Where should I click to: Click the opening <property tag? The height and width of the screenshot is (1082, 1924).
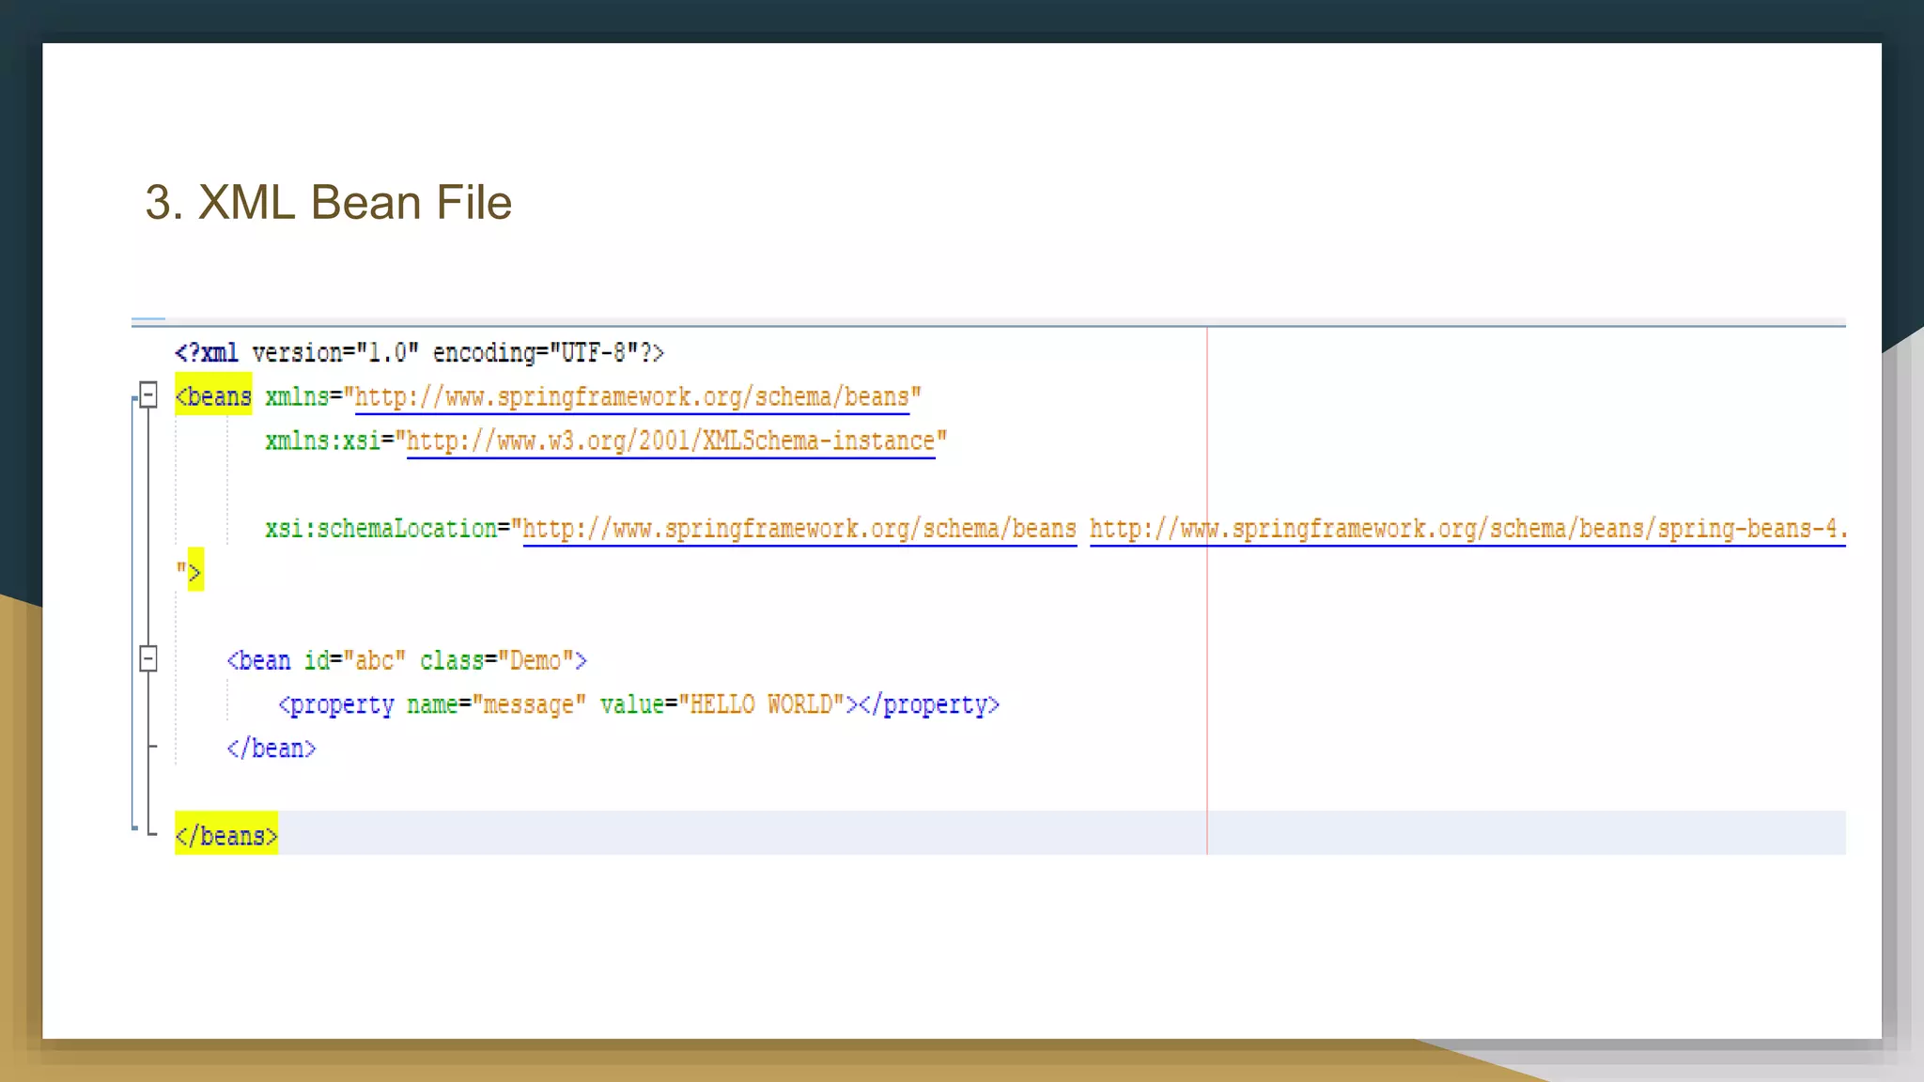tap(336, 705)
